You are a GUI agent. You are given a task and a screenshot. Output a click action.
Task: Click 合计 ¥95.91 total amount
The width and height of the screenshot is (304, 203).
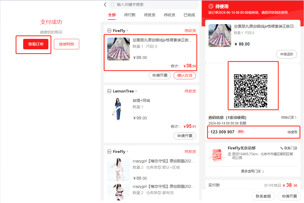(x=183, y=126)
